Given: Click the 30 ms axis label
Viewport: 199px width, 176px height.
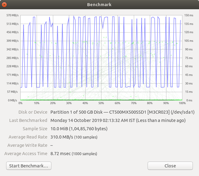Looking at the screenshot, I should 189,83.
